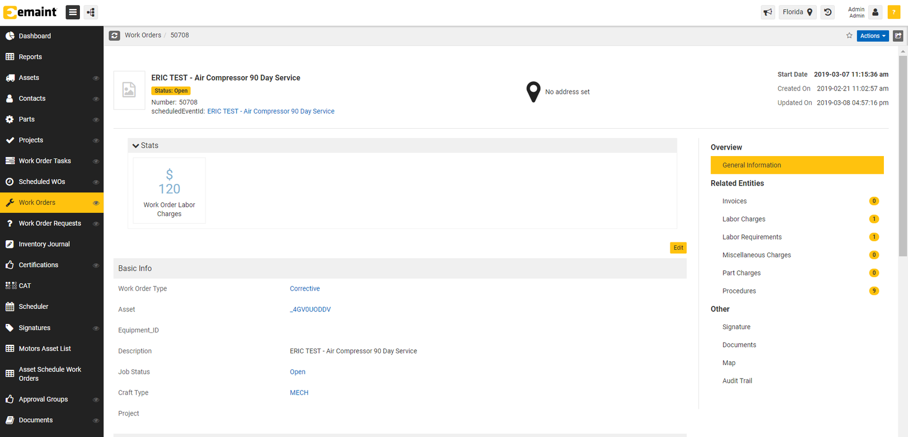
Task: Open Scheduled WOs in sidebar
Action: 42,182
